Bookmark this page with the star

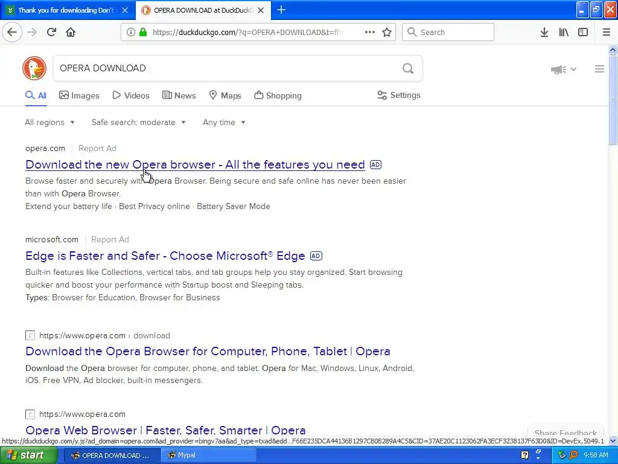[387, 33]
